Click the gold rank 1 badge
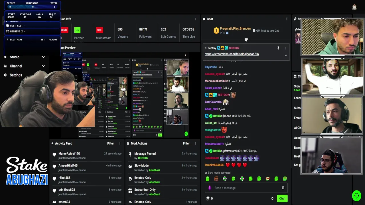The width and height of the screenshot is (365, 205). point(216,30)
